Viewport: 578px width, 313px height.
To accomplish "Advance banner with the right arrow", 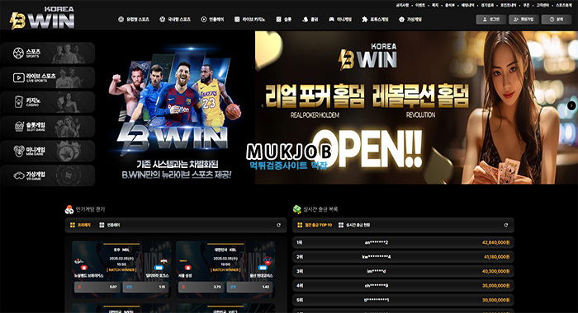I will pos(571,105).
